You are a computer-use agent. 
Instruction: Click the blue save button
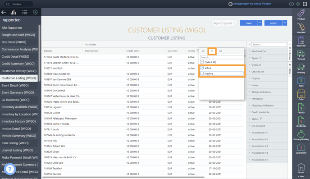coord(249,23)
